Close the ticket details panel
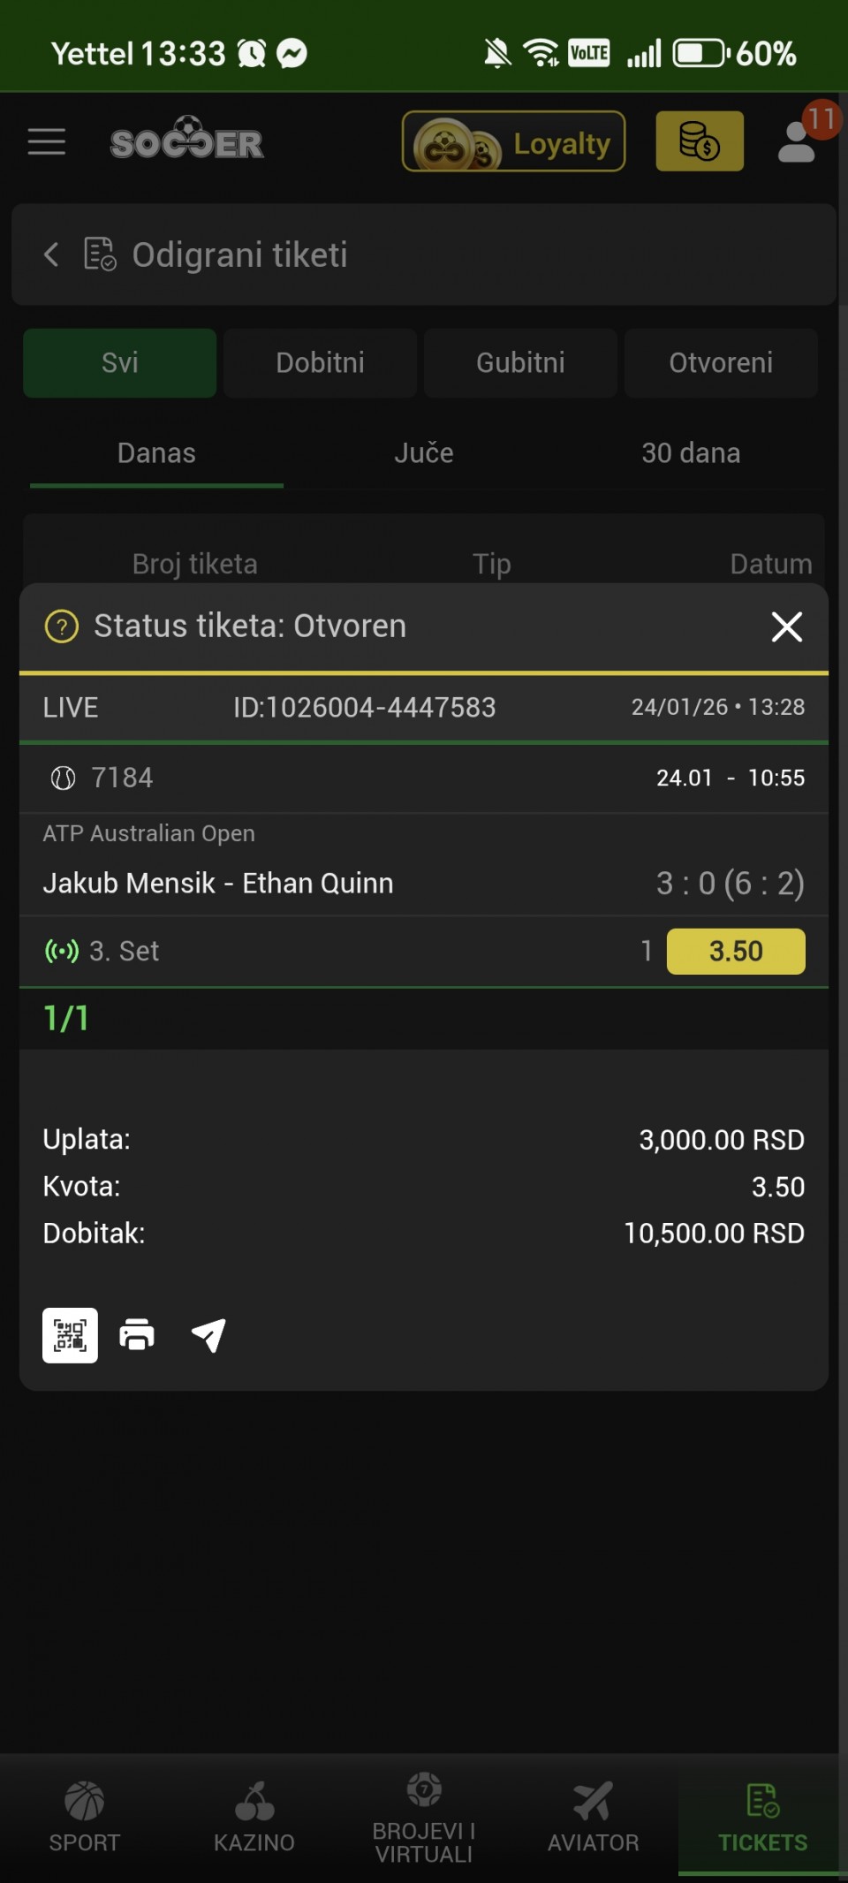 (786, 626)
